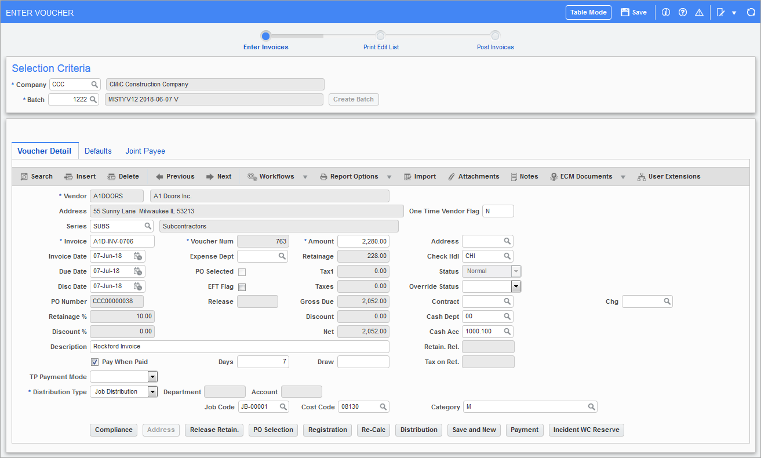Click the Save and New button

(474, 430)
